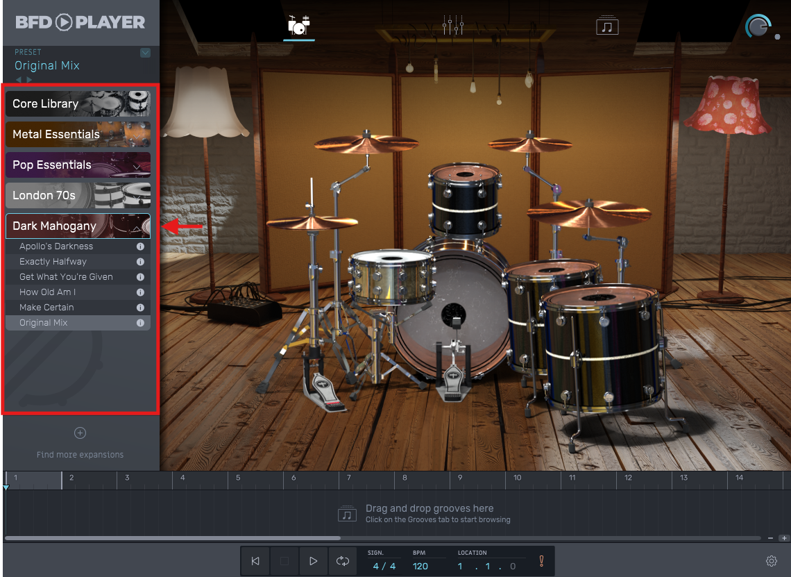Viewport: 791px width, 577px height.
Task: Open the Find more expansions link
Action: [x=80, y=454]
